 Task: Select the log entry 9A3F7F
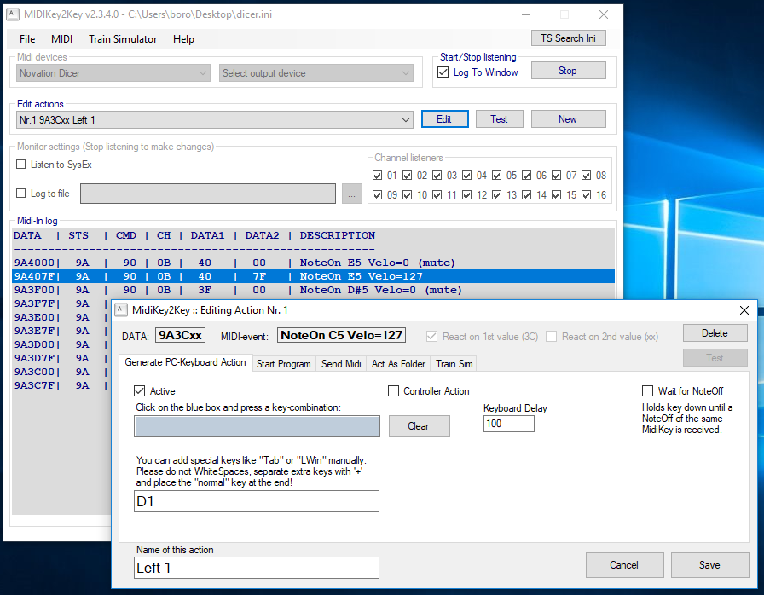pos(61,303)
